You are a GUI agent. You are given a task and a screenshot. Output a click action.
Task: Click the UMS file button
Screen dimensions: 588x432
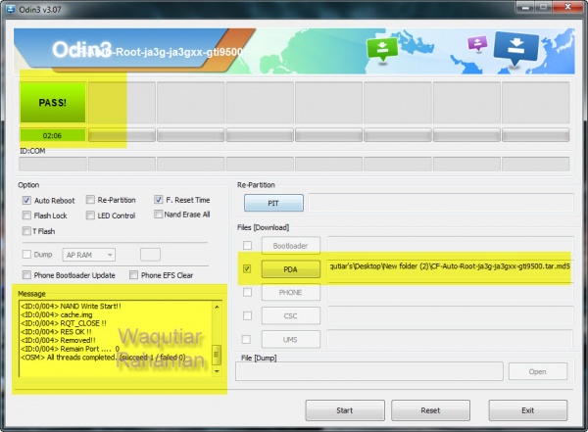click(x=291, y=339)
